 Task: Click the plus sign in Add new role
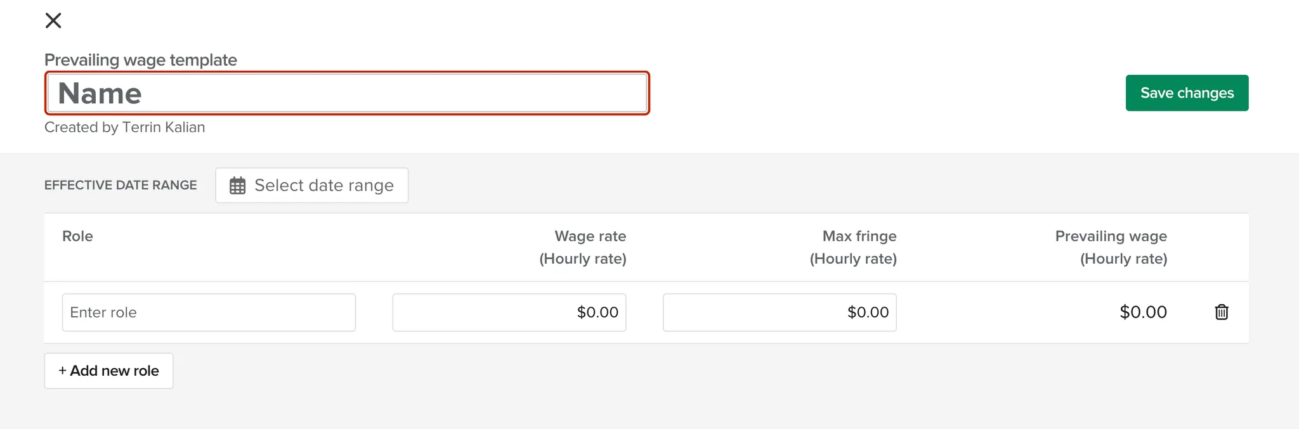(62, 371)
